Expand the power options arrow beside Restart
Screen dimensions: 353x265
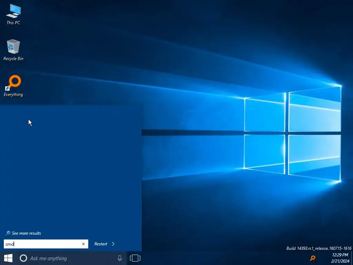[x=113, y=244]
